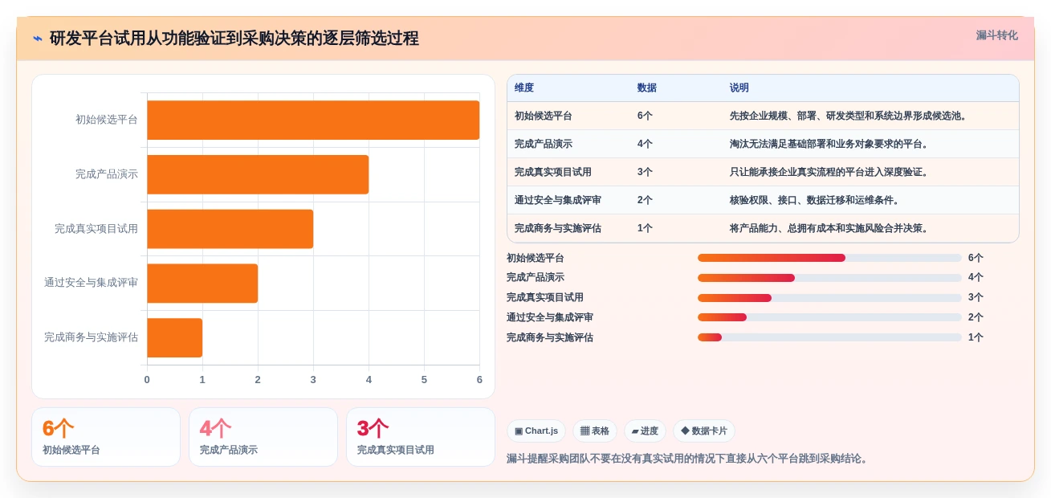
Task: Click chart y-axis label 完成商务与实施评估
Action: [91, 337]
